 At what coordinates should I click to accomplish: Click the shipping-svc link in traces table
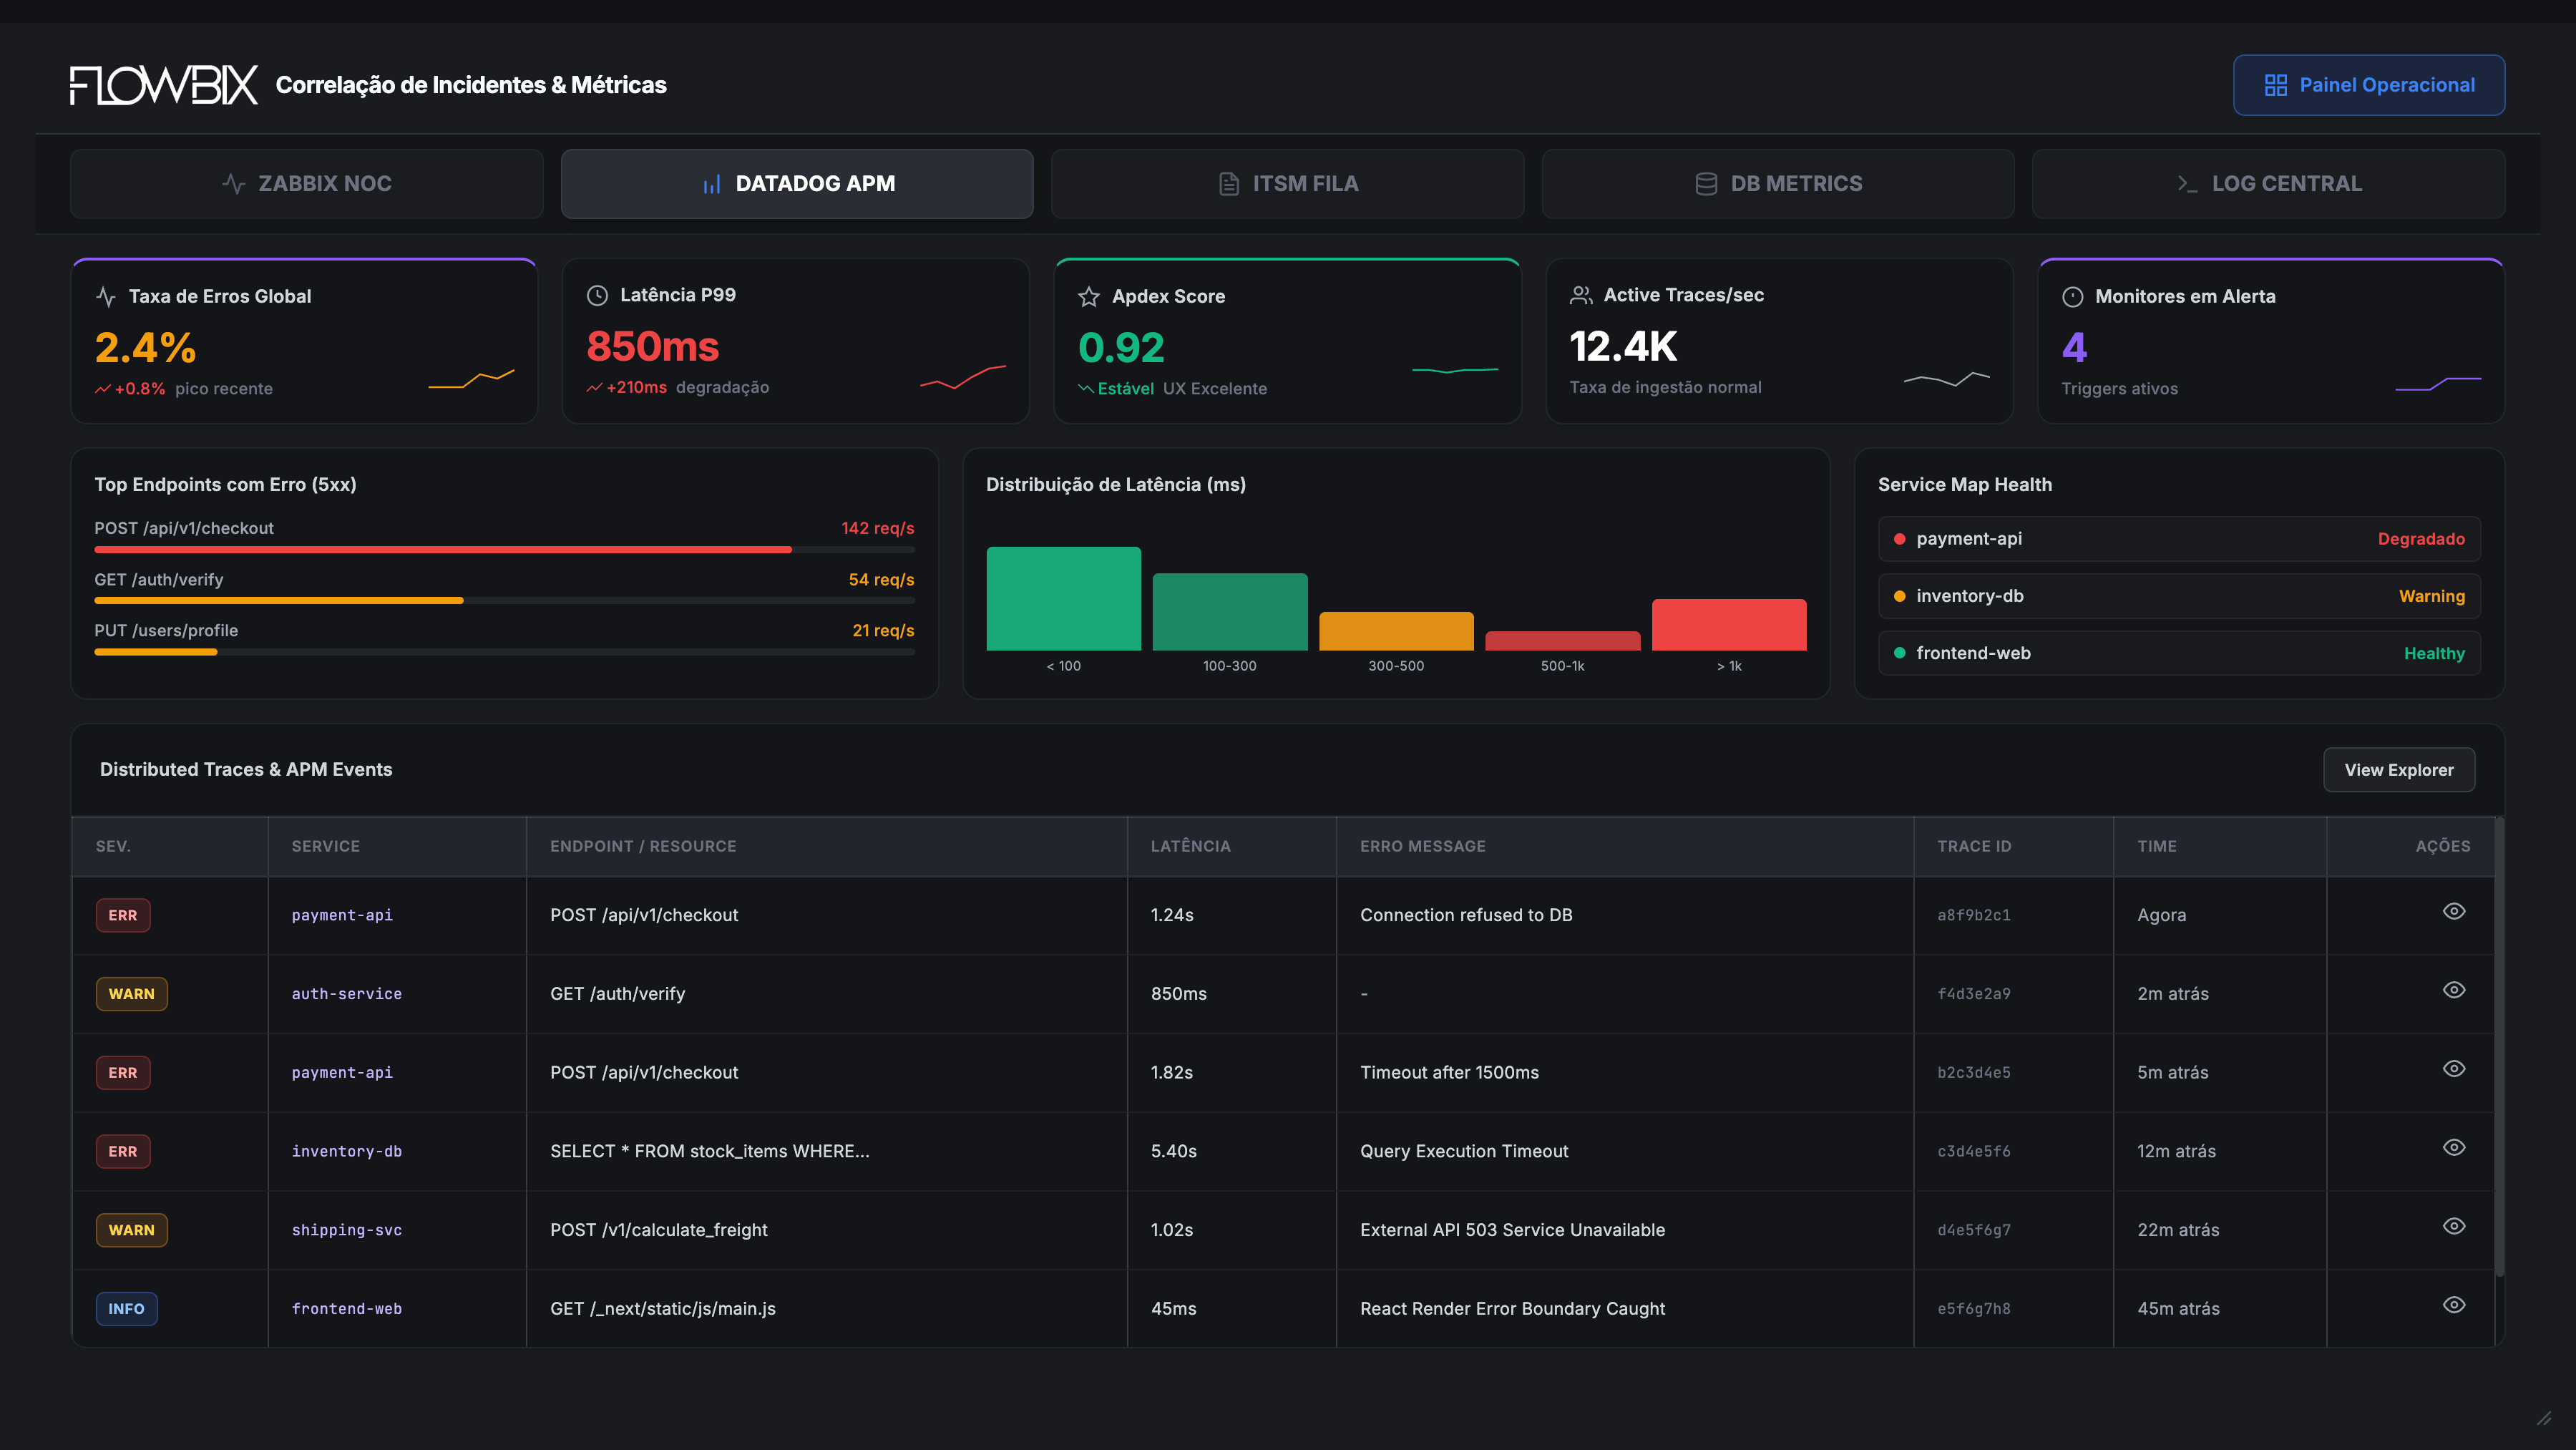347,1230
